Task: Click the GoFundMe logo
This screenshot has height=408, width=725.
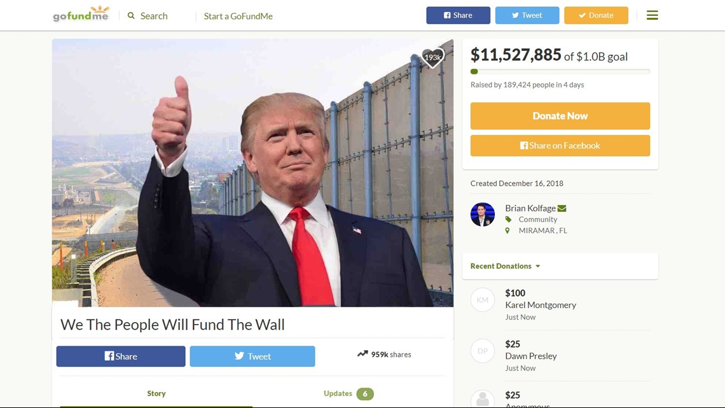Action: 81,14
